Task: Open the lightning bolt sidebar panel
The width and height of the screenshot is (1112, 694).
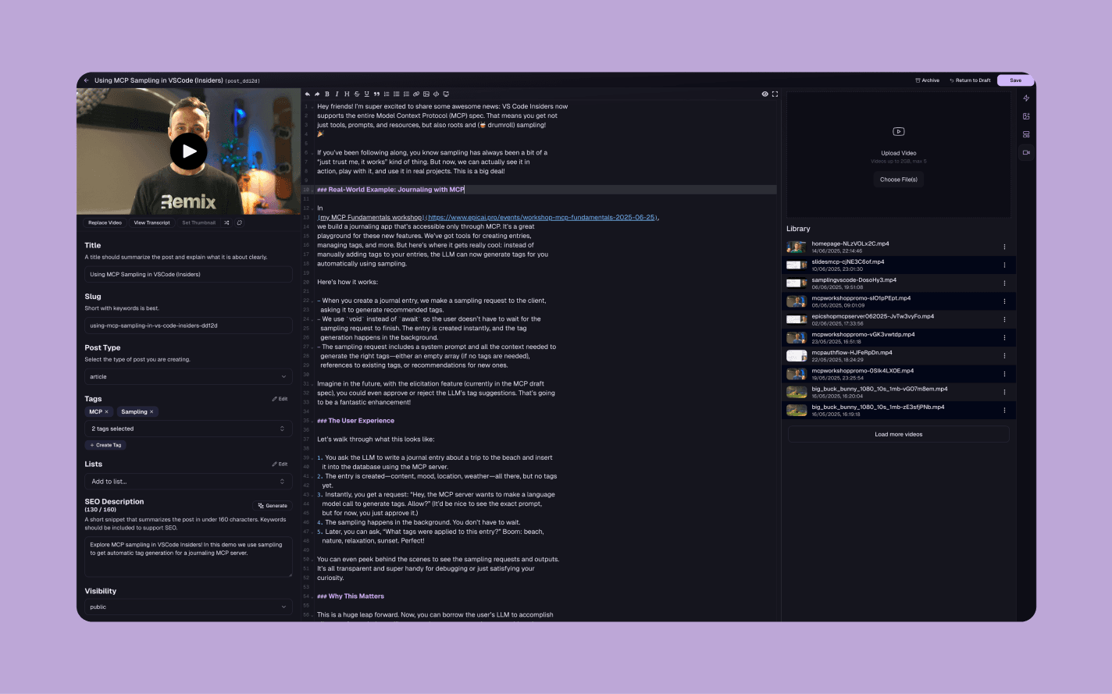Action: point(1026,98)
